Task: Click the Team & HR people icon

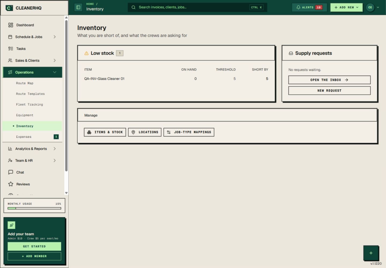Action: pyautogui.click(x=10, y=161)
